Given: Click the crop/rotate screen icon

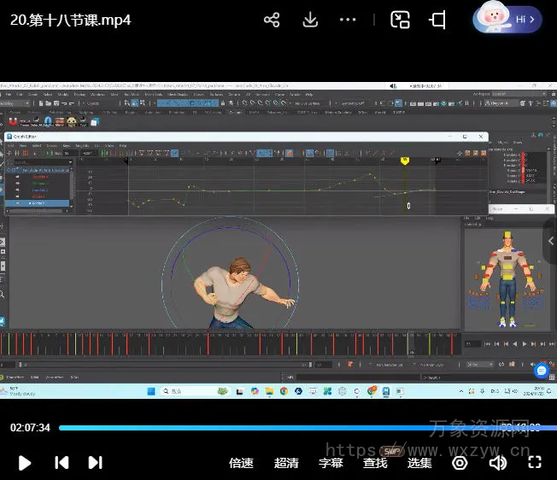Looking at the screenshot, I should coord(438,20).
